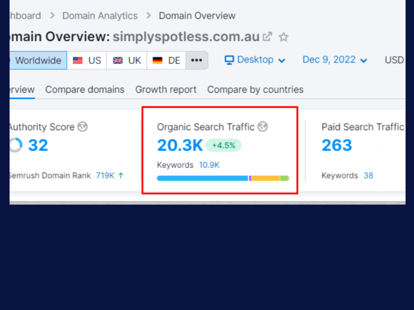Click the +4.5% growth badge
Image resolution: width=414 pixels, height=310 pixels.
(224, 145)
